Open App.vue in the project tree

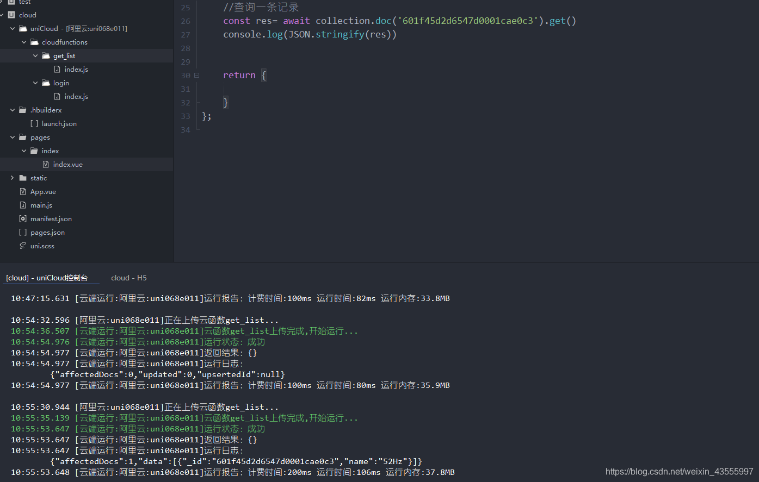tap(43, 192)
